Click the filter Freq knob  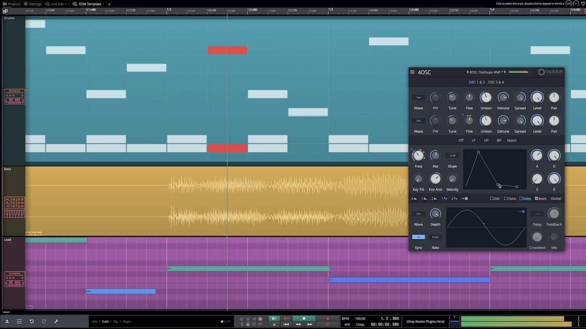(x=419, y=155)
